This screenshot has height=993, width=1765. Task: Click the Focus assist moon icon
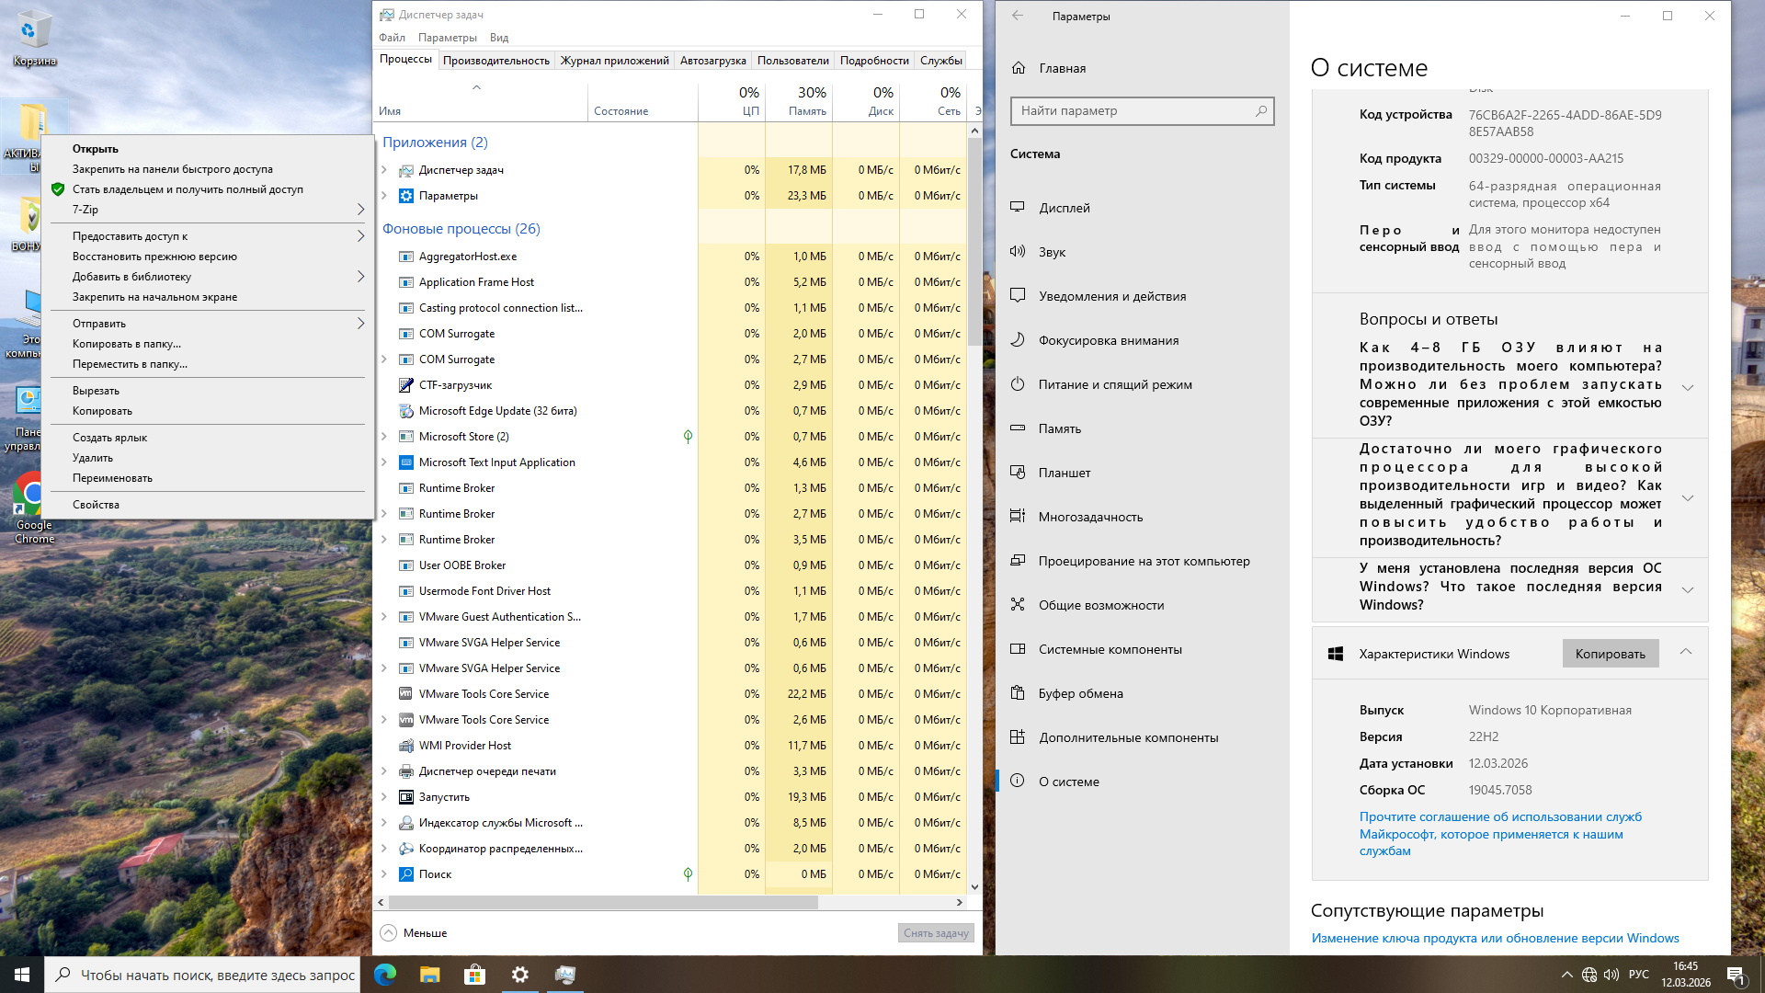[x=1018, y=340]
